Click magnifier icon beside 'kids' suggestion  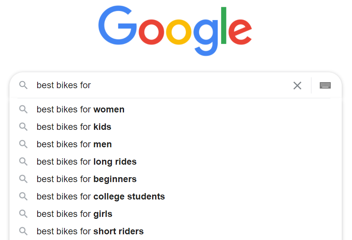click(x=24, y=127)
